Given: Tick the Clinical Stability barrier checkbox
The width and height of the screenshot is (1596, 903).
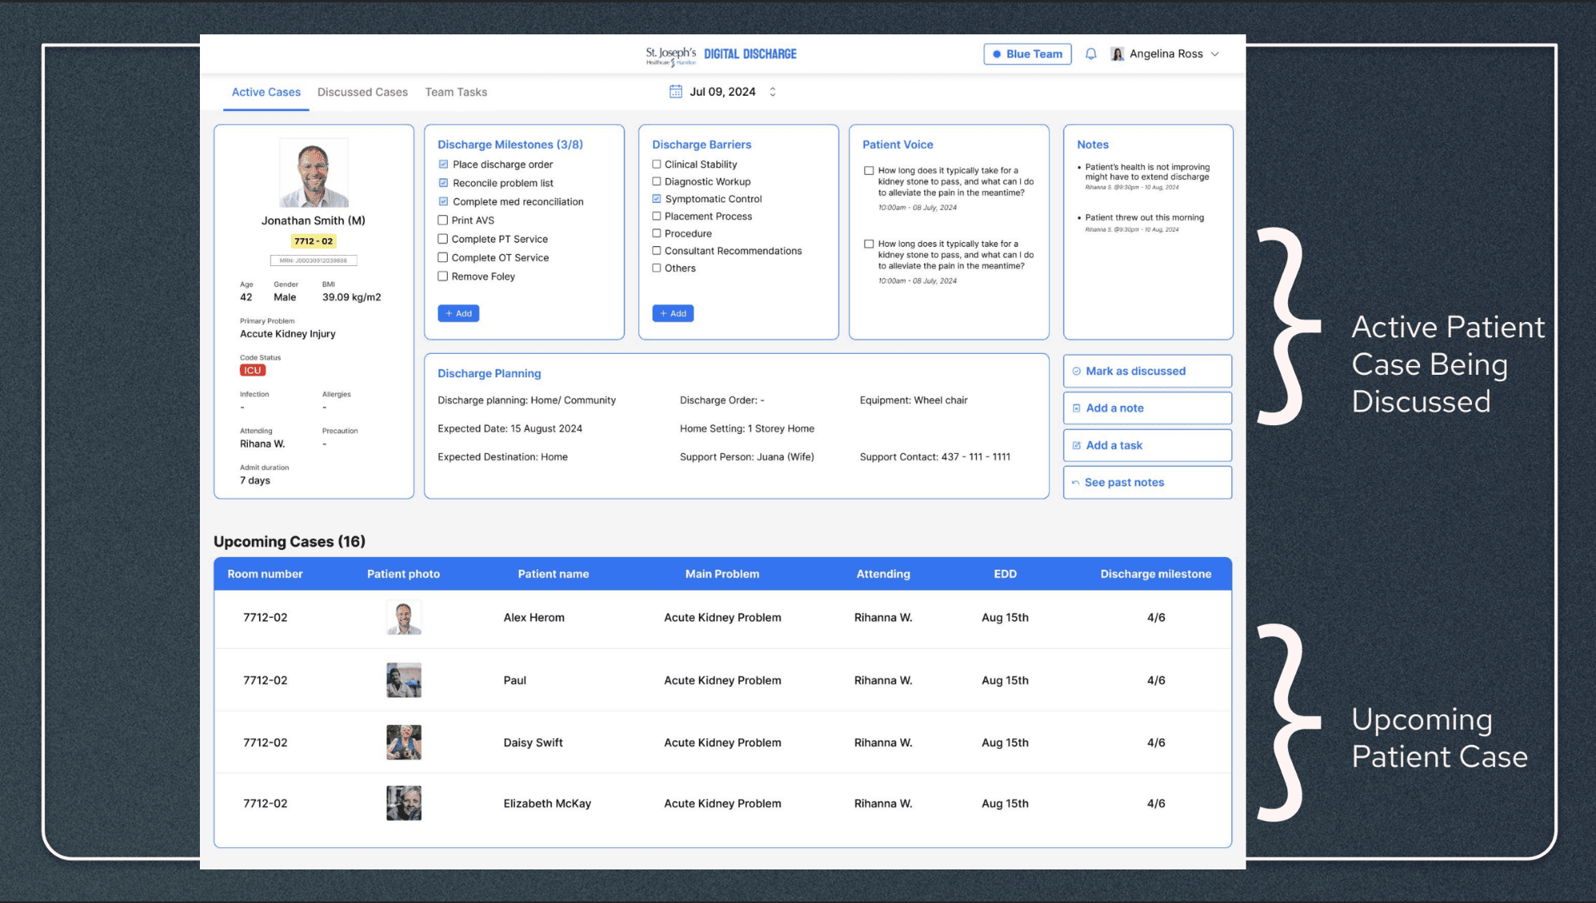Looking at the screenshot, I should click(656, 165).
